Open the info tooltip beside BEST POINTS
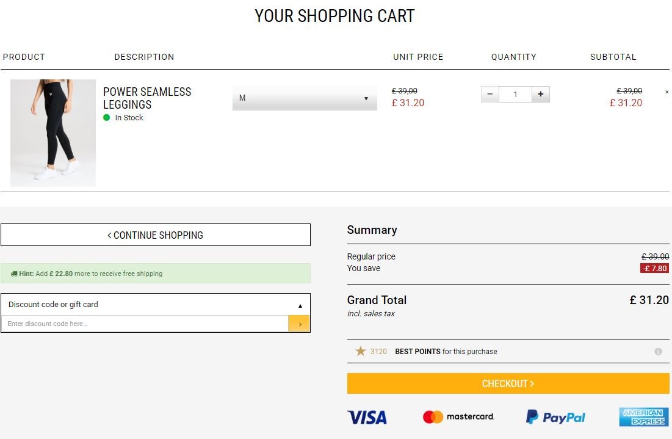 pos(658,351)
